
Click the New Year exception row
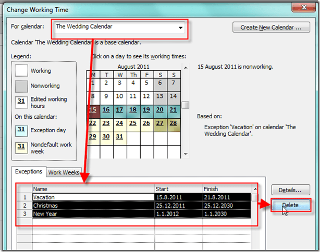pos(93,213)
